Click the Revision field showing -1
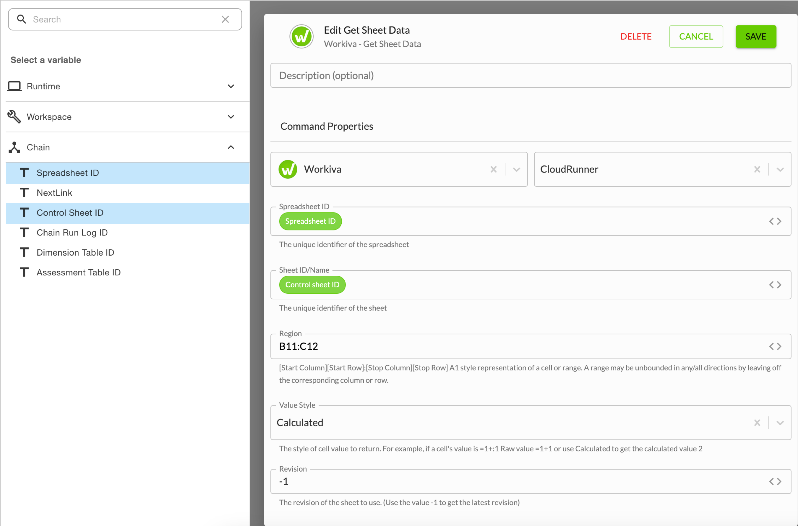Screen dimensions: 798x526 tap(531, 482)
